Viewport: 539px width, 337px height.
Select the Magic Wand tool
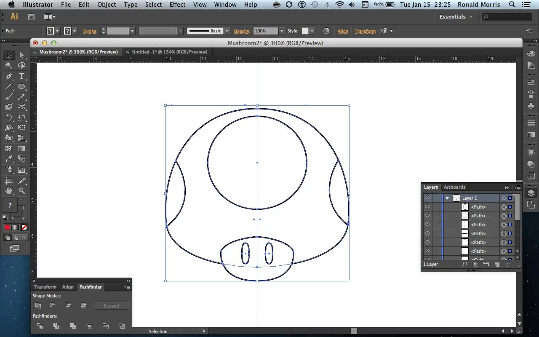click(x=9, y=65)
